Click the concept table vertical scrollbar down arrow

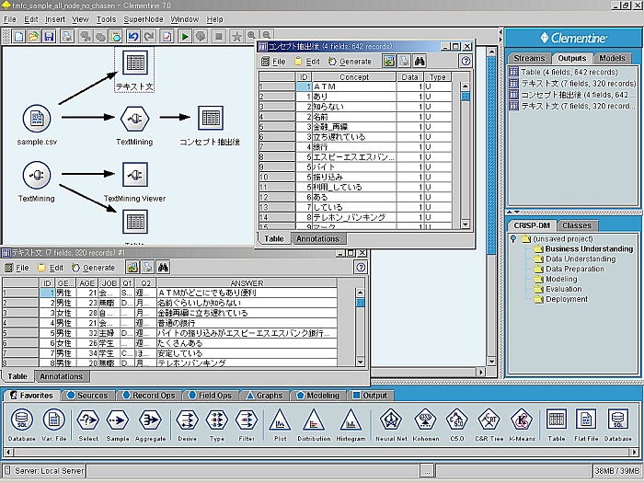click(466, 224)
